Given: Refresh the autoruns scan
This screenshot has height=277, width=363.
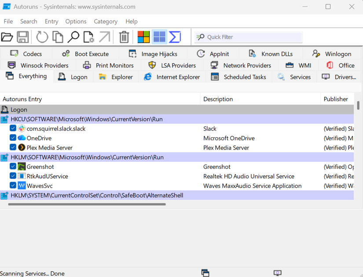Looking at the screenshot, I should point(42,37).
